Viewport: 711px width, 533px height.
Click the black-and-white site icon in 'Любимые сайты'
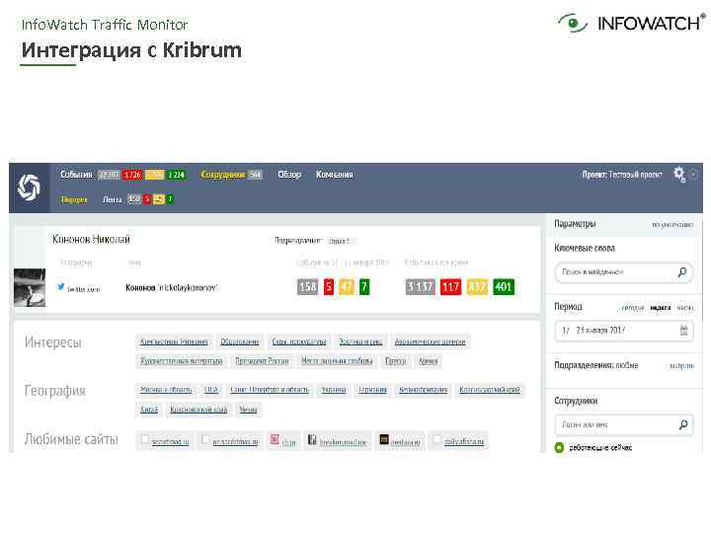click(x=312, y=439)
